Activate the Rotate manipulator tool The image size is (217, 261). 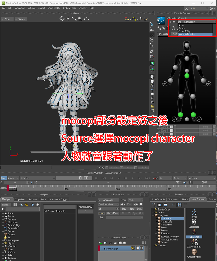point(152,40)
